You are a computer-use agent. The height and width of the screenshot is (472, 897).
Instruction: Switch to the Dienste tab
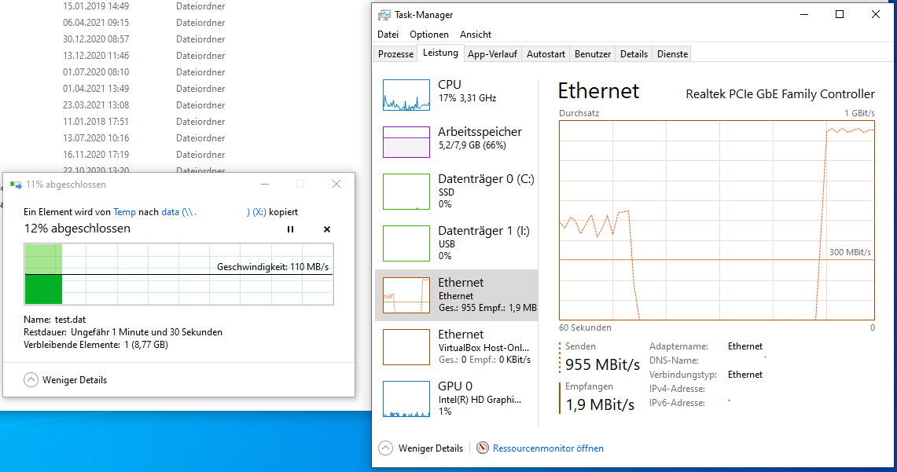click(672, 54)
